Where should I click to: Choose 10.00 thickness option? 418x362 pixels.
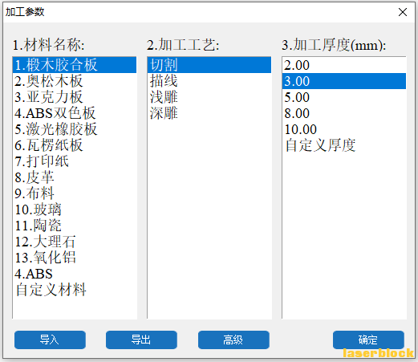point(344,129)
